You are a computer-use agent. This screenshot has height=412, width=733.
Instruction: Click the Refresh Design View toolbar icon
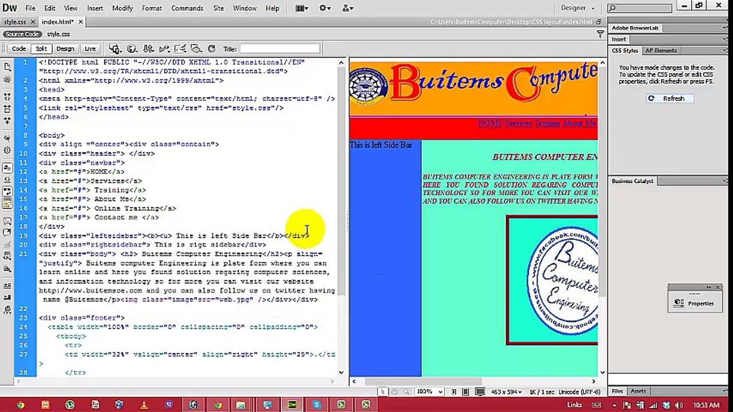point(212,49)
